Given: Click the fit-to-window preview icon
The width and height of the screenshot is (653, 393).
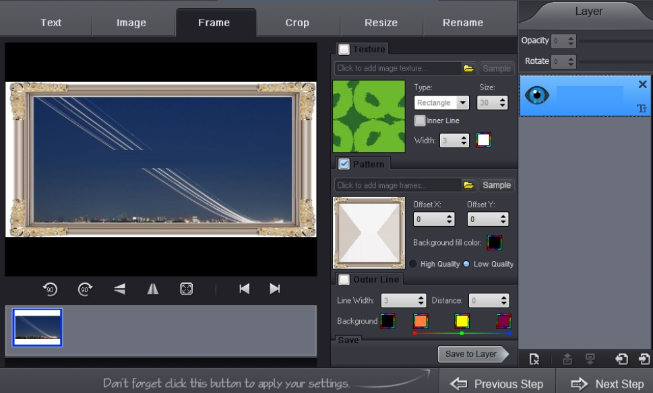Looking at the screenshot, I should [187, 289].
